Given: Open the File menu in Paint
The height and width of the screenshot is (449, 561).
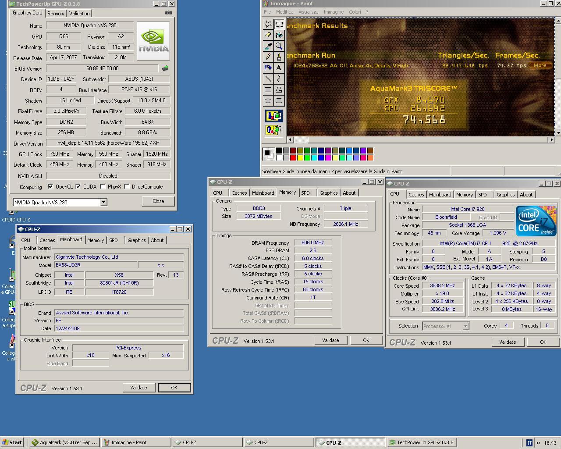Looking at the screenshot, I should [267, 12].
